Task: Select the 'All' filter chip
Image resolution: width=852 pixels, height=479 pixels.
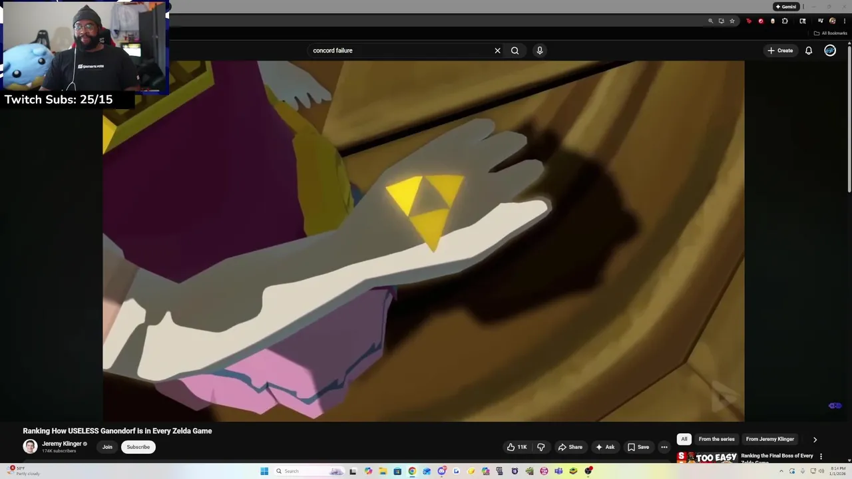Action: click(684, 439)
